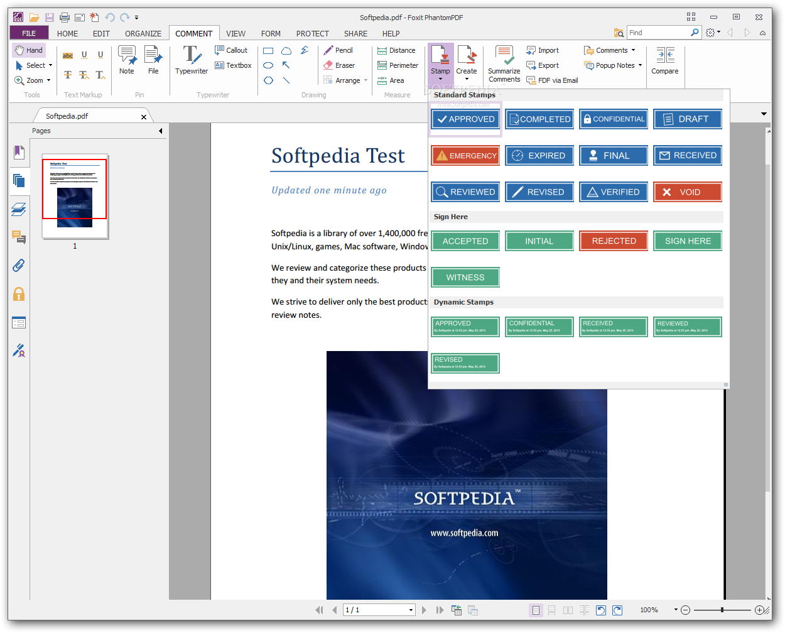The image size is (785, 633).
Task: Select the oval drawing shape
Action: (268, 65)
